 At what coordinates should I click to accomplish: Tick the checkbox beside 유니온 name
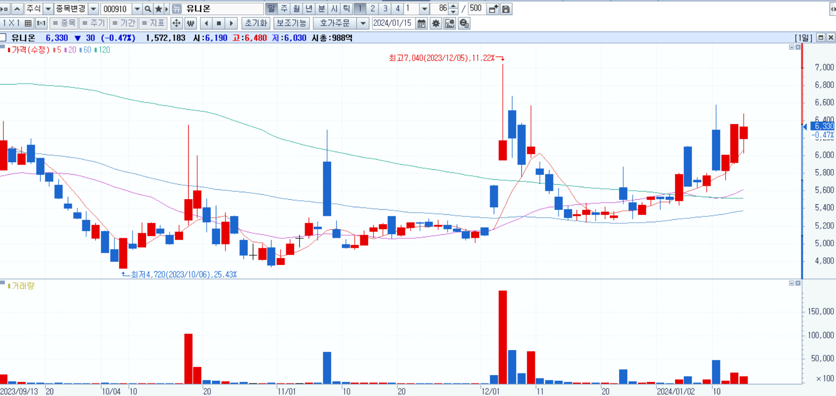coord(3,38)
